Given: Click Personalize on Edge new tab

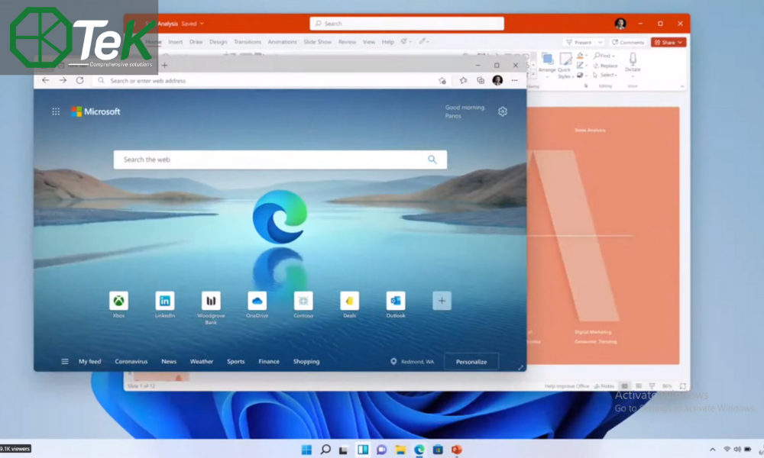Looking at the screenshot, I should pyautogui.click(x=471, y=362).
